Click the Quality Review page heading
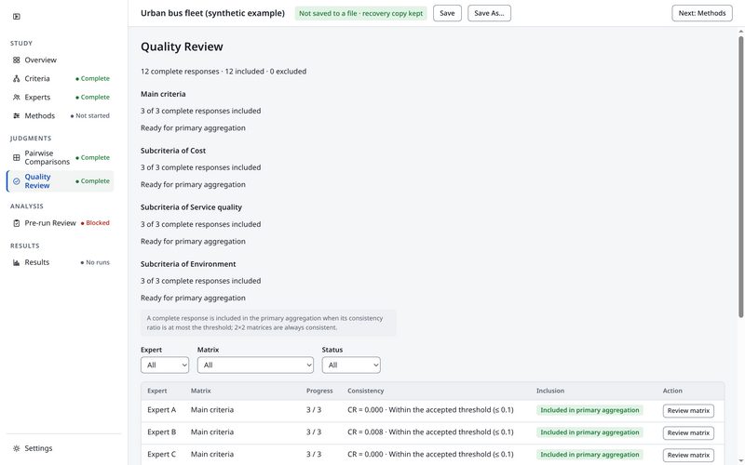Image resolution: width=745 pixels, height=465 pixels. tap(182, 47)
